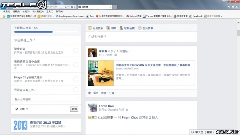The height and width of the screenshot is (135, 240).
Task: Open IE favorites star icon
Action: point(232,7)
